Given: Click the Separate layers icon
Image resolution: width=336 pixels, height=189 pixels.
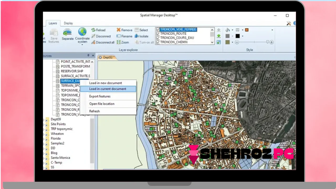Looking at the screenshot, I should coord(67,32).
